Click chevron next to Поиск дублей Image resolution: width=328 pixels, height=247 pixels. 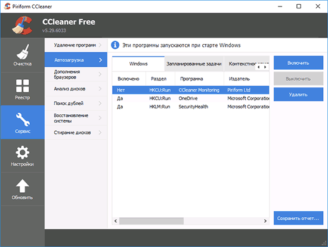[100, 104]
